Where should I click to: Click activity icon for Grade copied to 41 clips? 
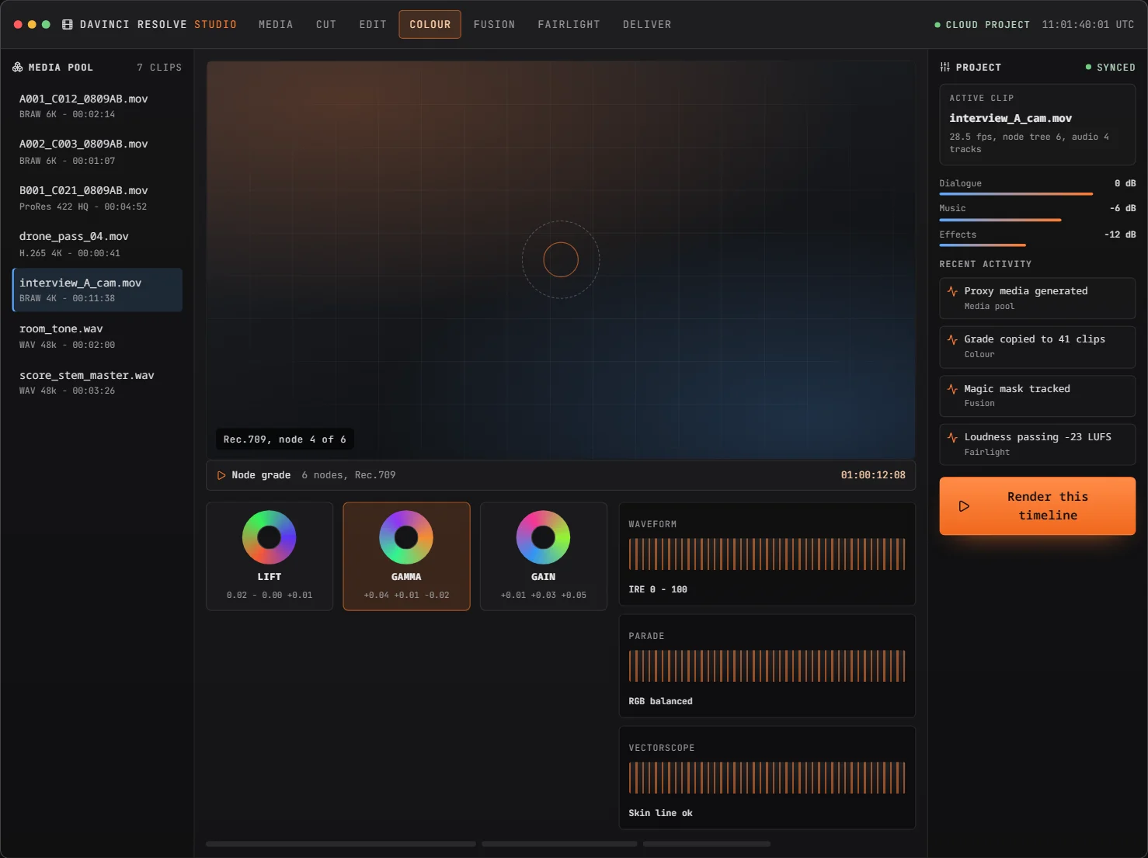pyautogui.click(x=952, y=339)
